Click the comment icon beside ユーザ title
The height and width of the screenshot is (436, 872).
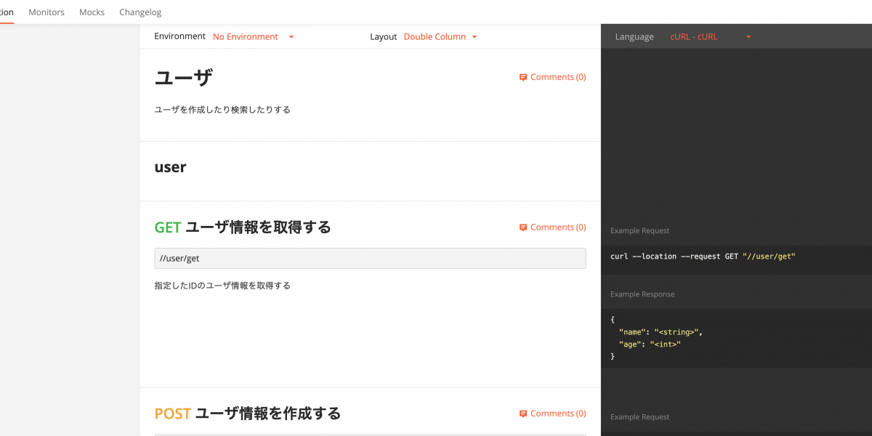523,77
